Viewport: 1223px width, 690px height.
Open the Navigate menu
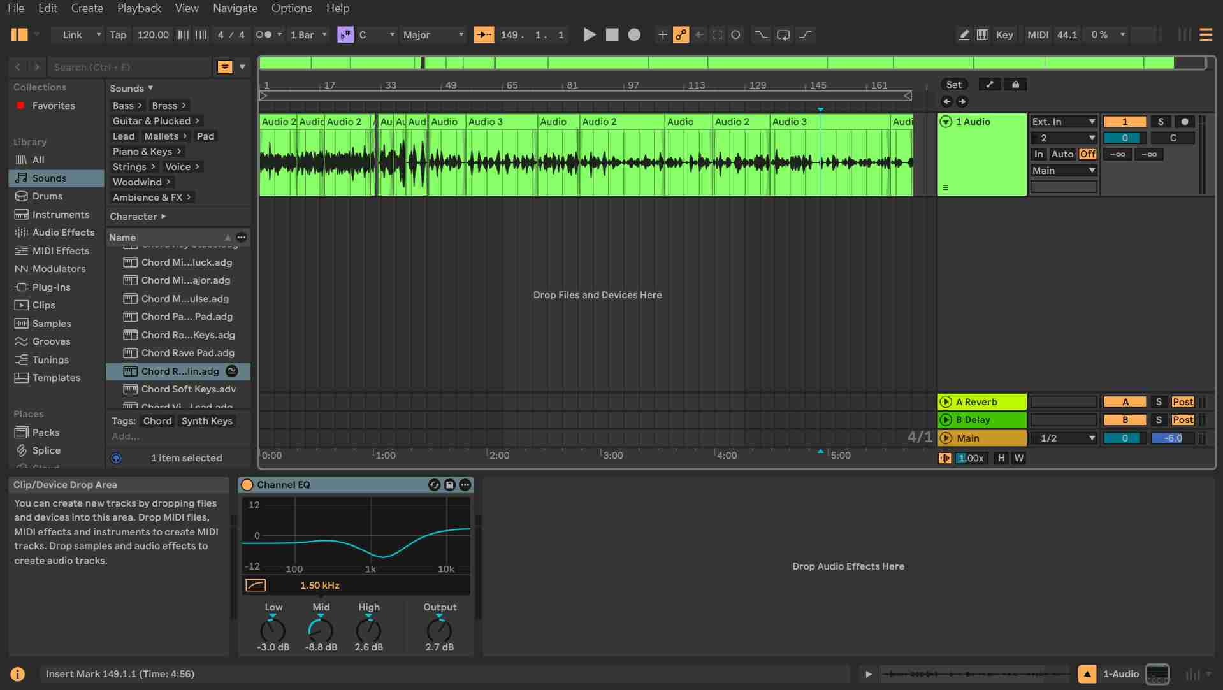tap(235, 8)
